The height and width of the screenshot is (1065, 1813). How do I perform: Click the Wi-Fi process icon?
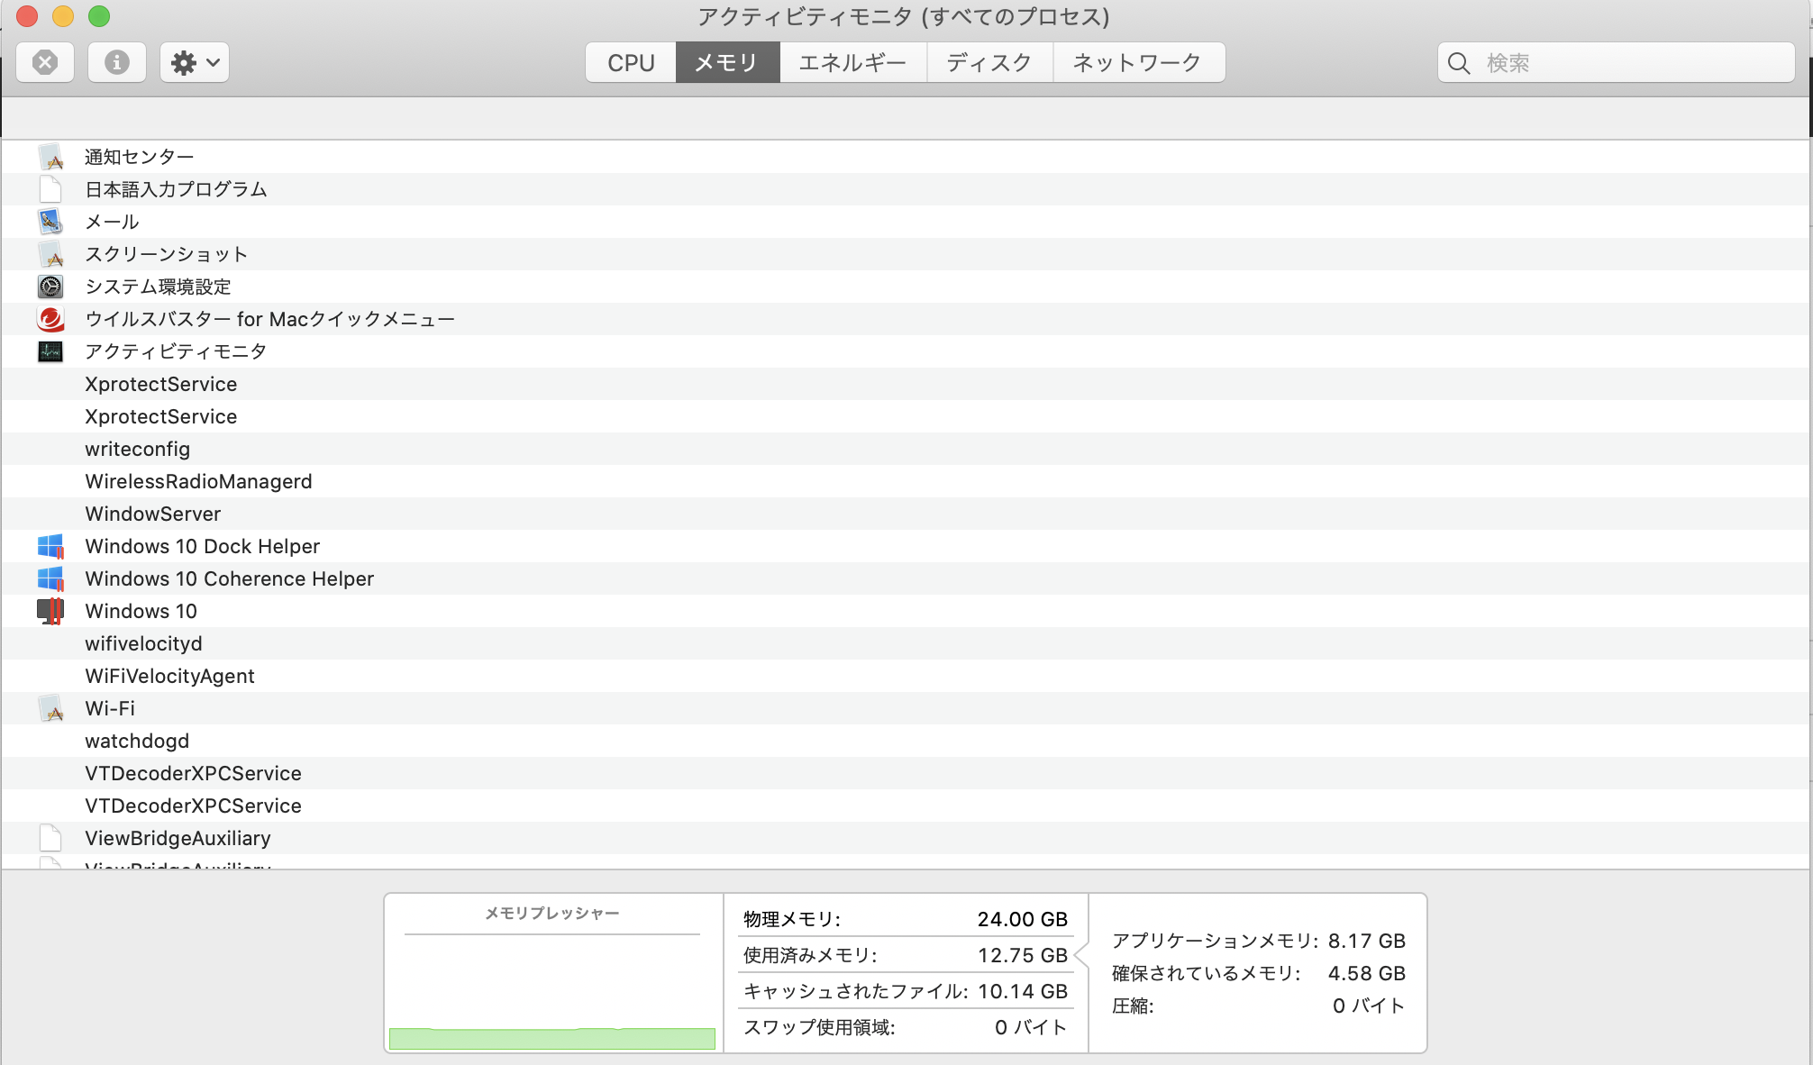[50, 708]
